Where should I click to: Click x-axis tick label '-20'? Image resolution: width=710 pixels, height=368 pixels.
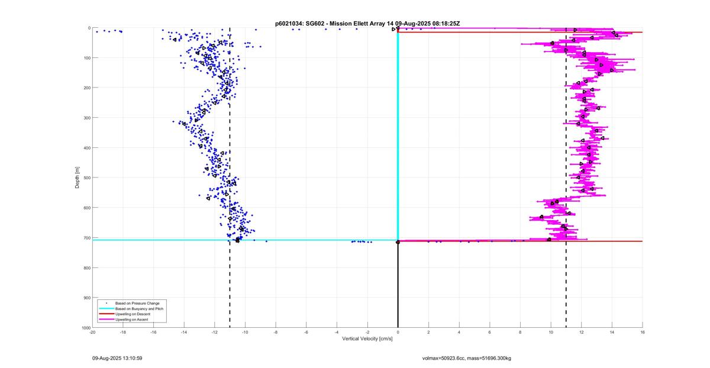[92, 333]
